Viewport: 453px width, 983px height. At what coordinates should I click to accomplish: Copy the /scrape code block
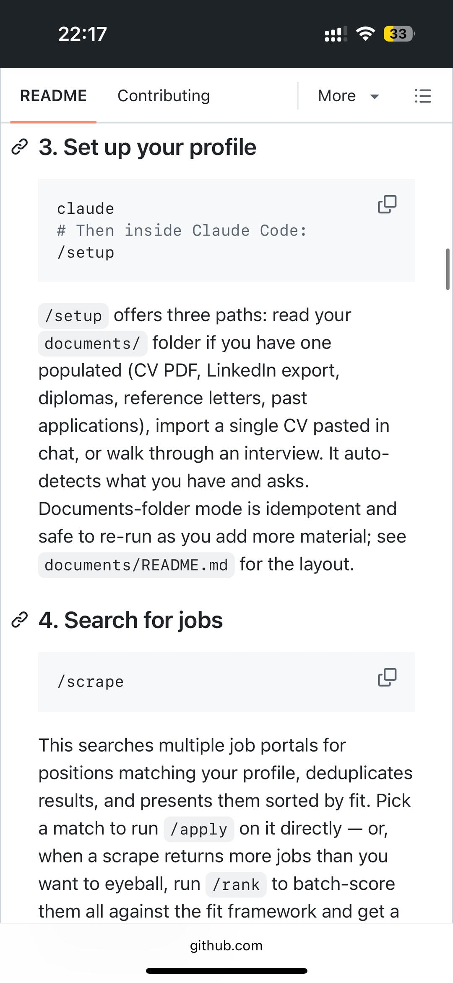(x=387, y=677)
